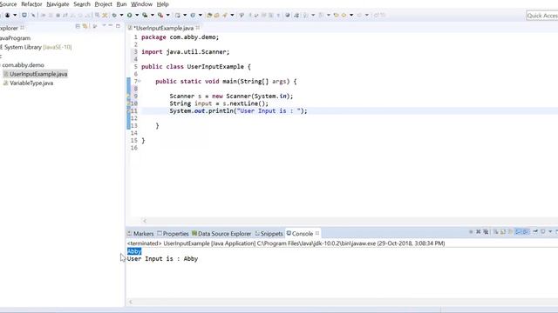Close the UserInputExample.java editor tab
This screenshot has height=313, width=558.
coord(198,28)
